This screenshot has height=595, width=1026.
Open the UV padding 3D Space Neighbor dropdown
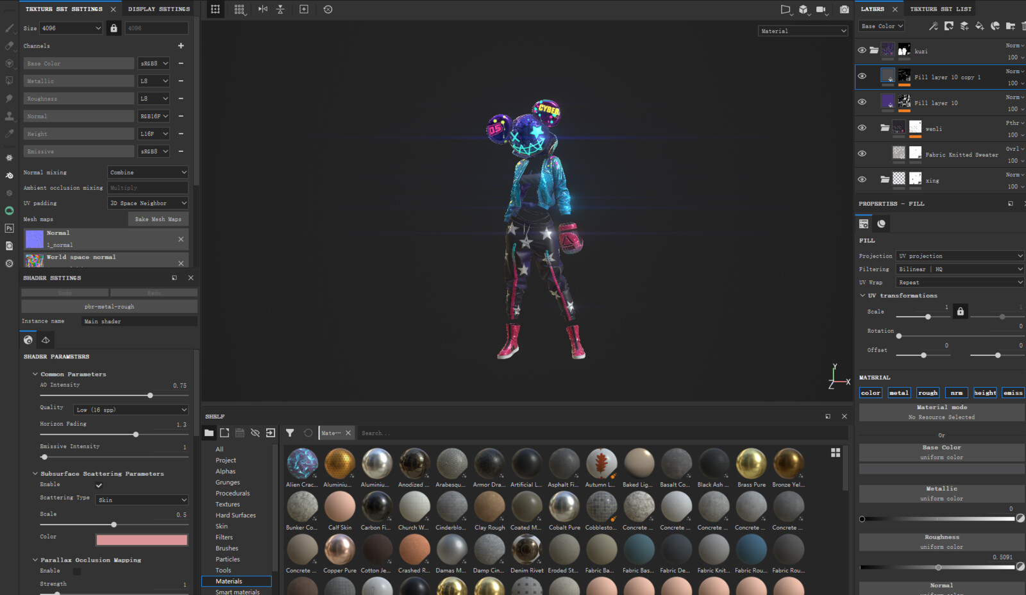point(148,203)
